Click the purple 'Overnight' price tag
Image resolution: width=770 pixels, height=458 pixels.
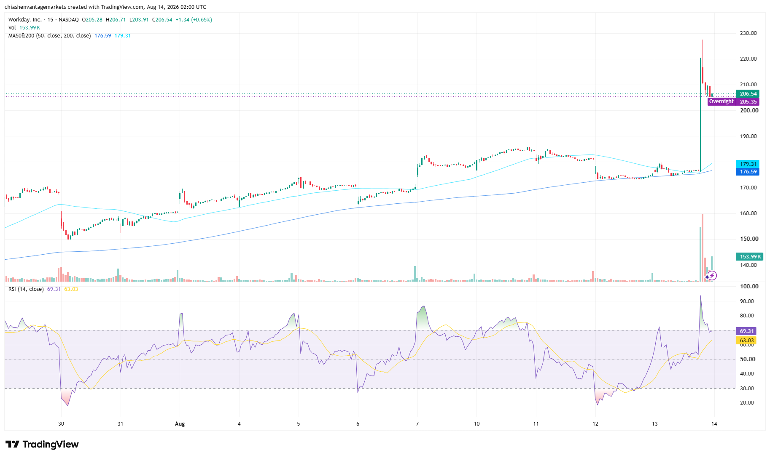[721, 101]
